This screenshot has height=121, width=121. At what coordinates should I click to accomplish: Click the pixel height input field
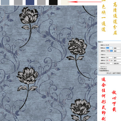click(x=109, y=51)
